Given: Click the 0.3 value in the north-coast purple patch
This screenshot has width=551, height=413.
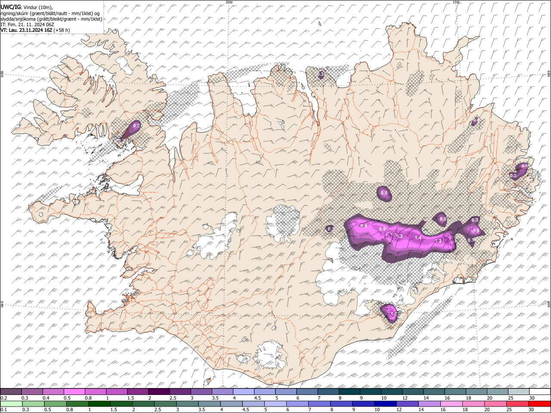Looking at the screenshot, I should 321,74.
